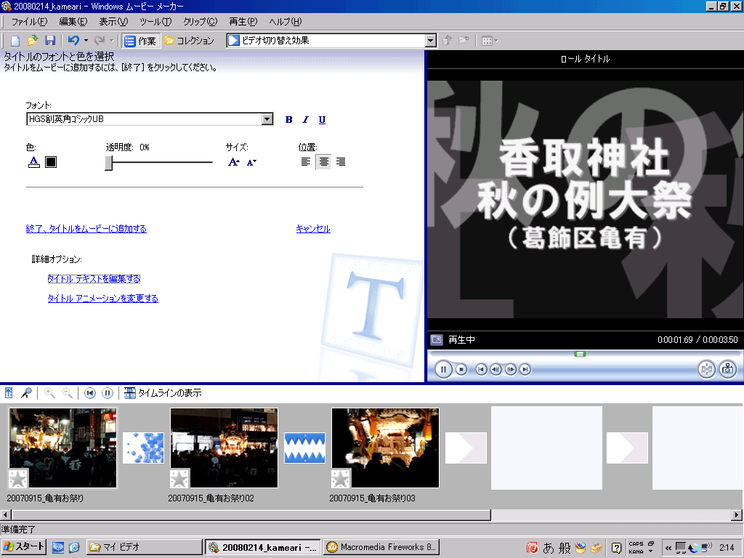Click the 終了、タイトルをムービーに追加する link

(x=86, y=229)
